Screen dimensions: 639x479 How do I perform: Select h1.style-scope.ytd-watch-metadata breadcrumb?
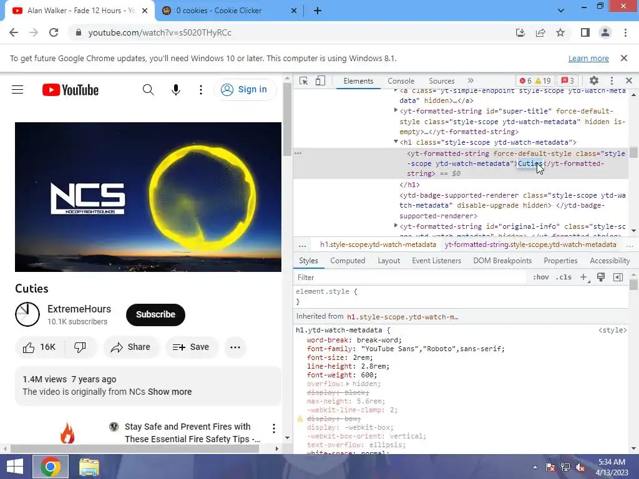378,244
